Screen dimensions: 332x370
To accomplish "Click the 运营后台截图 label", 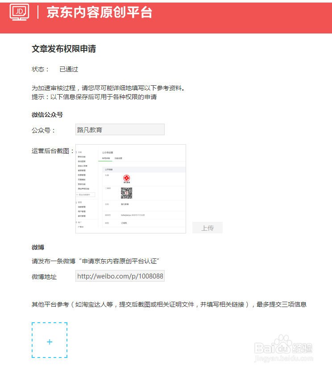I will [53, 151].
